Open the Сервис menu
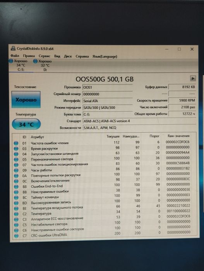The width and height of the screenshot is (204, 271). pos(44,56)
